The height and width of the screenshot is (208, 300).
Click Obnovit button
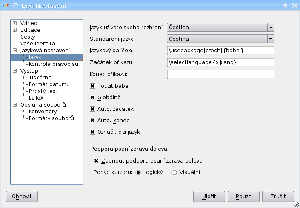(x=22, y=197)
